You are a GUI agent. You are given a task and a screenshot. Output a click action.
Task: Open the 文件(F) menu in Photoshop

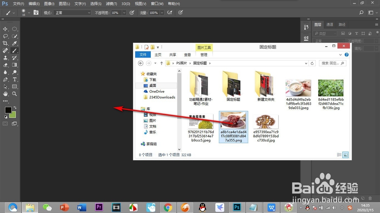coord(18,4)
